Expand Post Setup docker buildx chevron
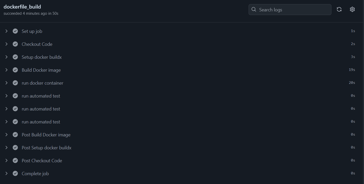Image resolution: width=364 pixels, height=184 pixels. click(6, 148)
